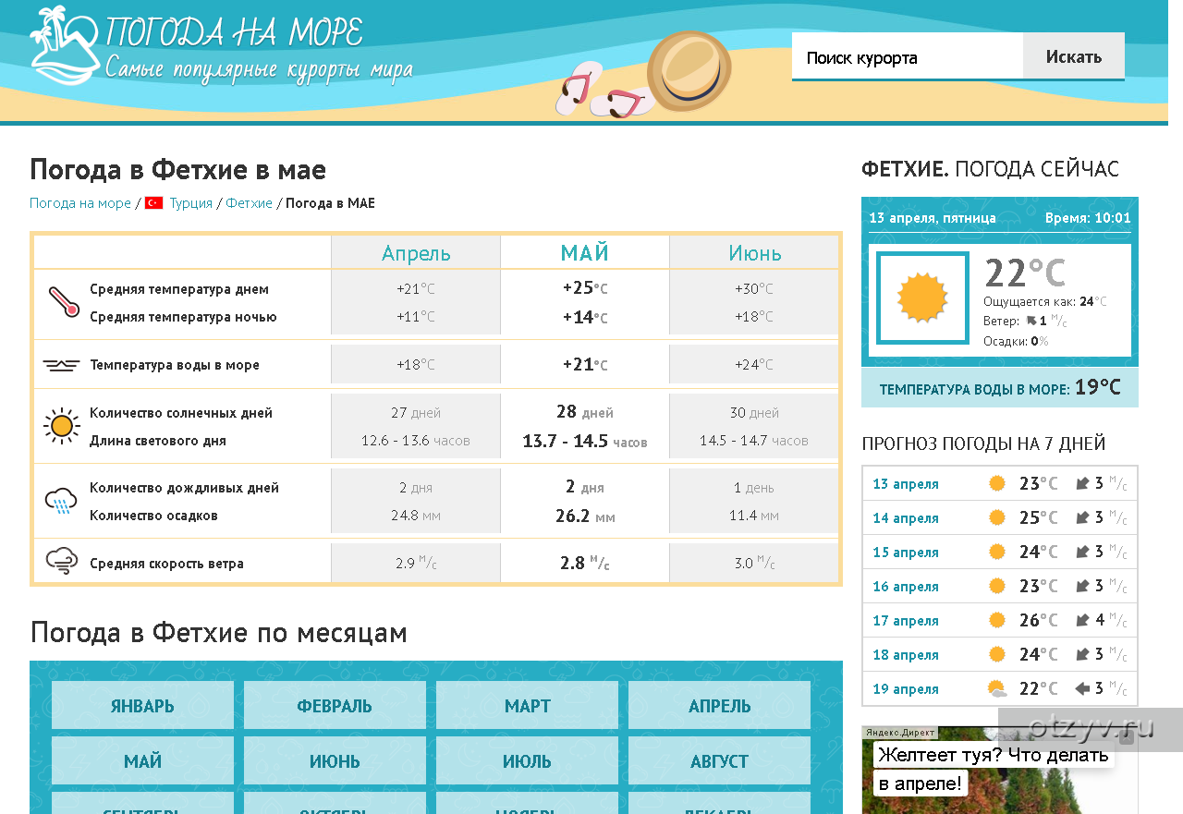1183x814 pixels.
Task: Click the wind speed icon
Action: click(x=62, y=562)
